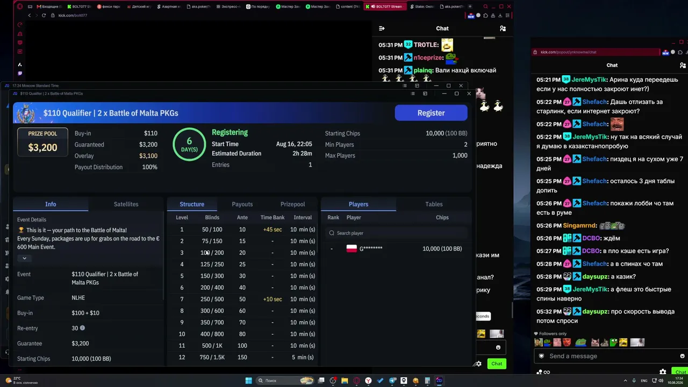This screenshot has width=688, height=387.
Task: Open the emoji picker in the popout chat
Action: pos(682,356)
